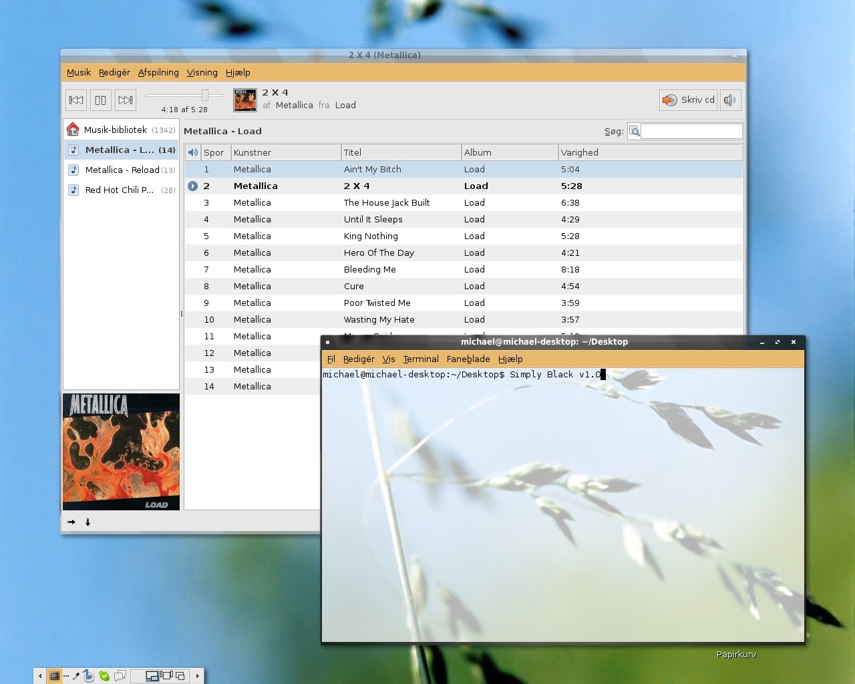The width and height of the screenshot is (855, 684).
Task: Click the 8:18 duration cell
Action: tap(570, 270)
